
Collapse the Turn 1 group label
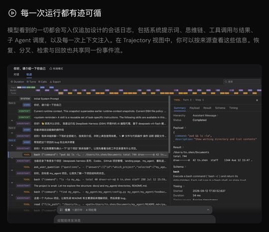[12, 103]
